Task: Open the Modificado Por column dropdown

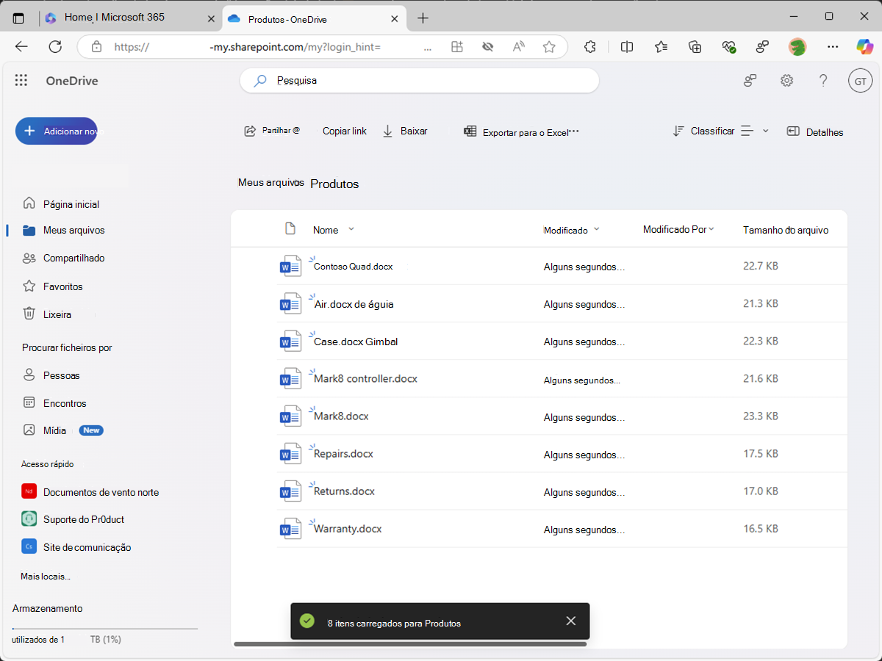Action: tap(711, 229)
